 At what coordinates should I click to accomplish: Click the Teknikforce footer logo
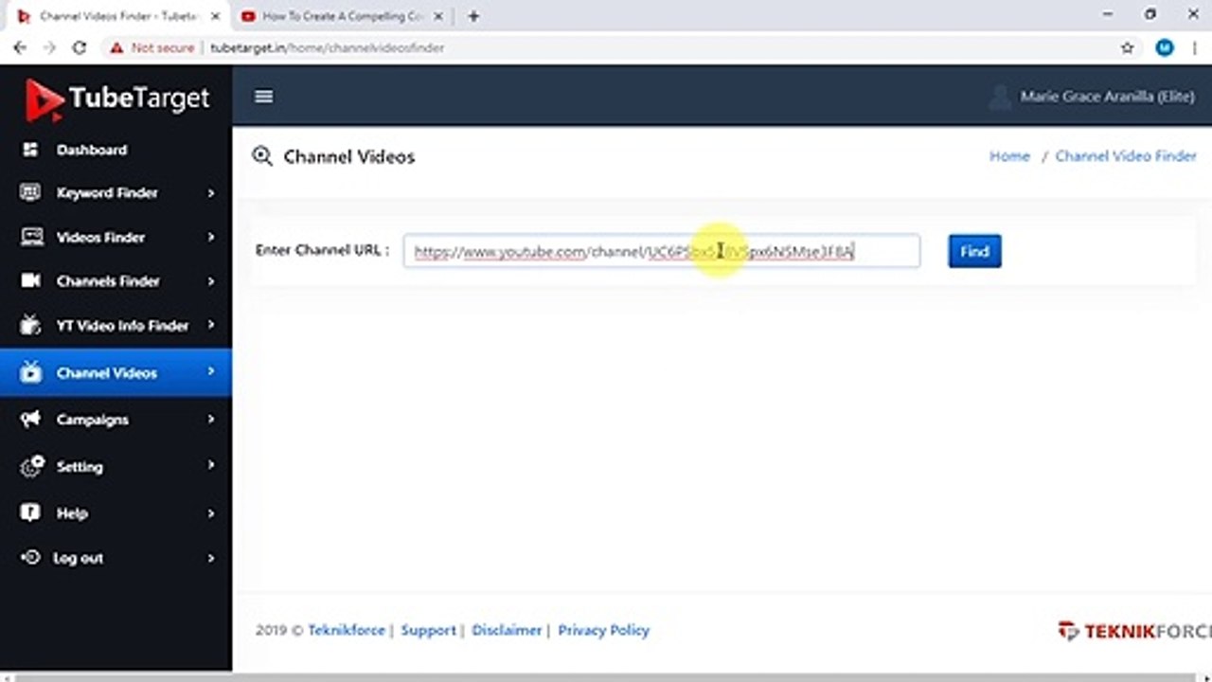point(1134,631)
